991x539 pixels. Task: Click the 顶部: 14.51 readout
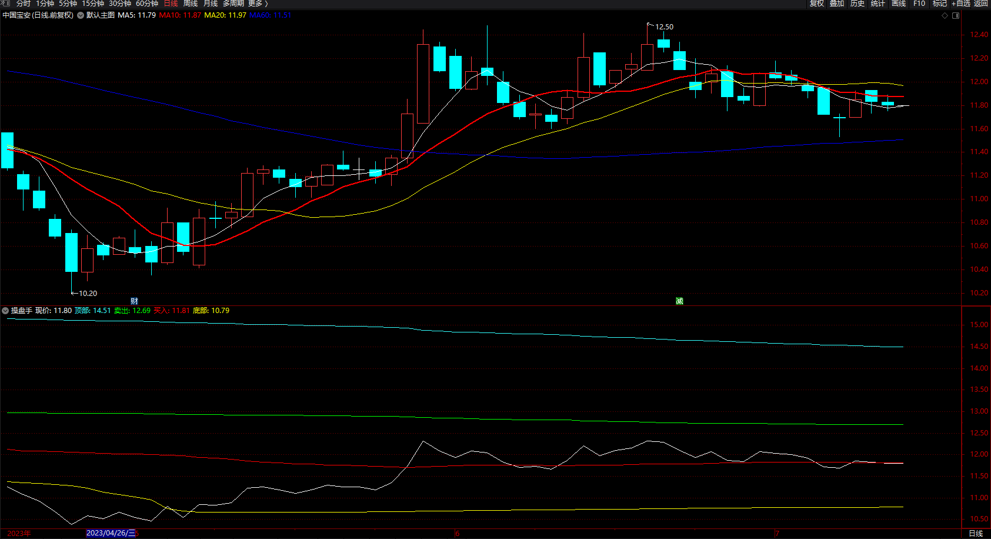93,311
